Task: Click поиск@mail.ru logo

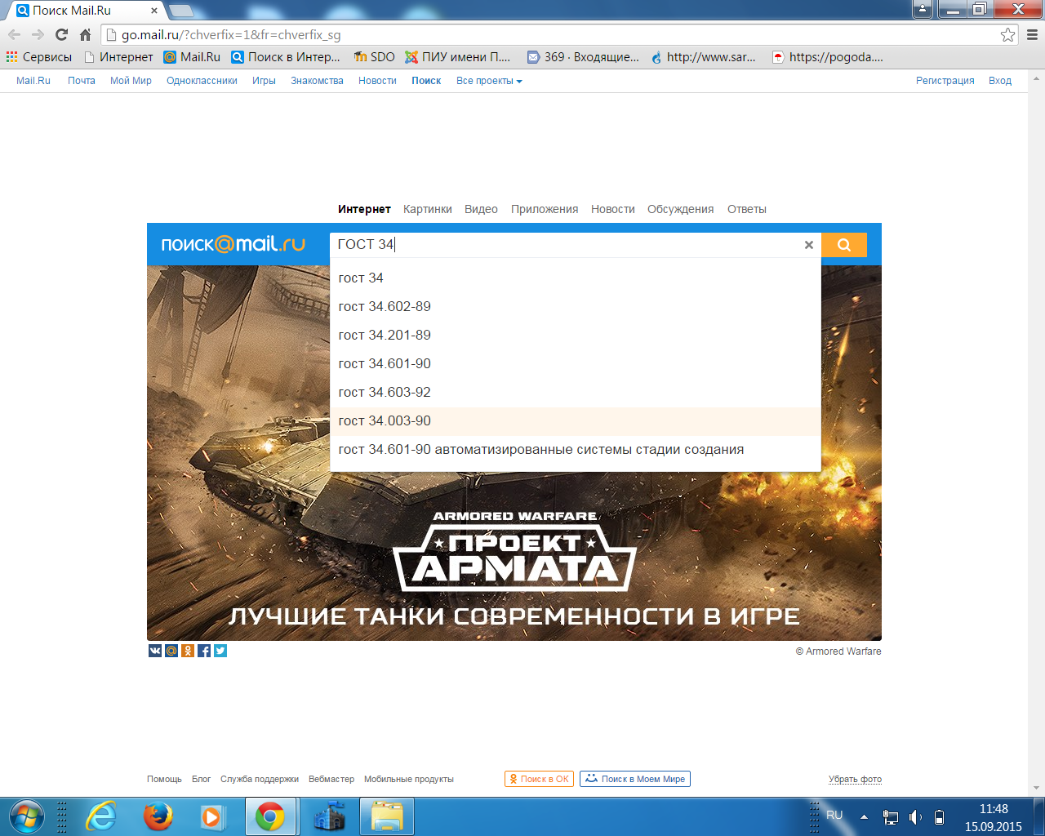Action: tap(233, 244)
